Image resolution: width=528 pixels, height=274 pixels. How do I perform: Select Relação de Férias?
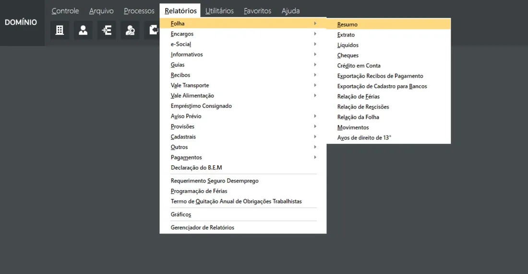[389, 96]
